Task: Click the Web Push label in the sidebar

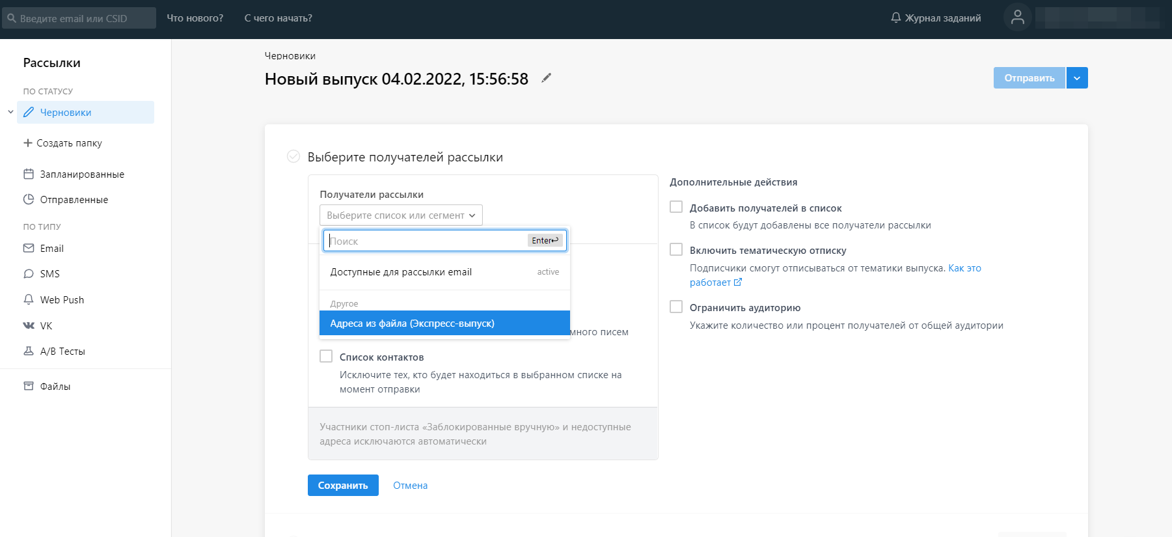Action: [x=62, y=299]
